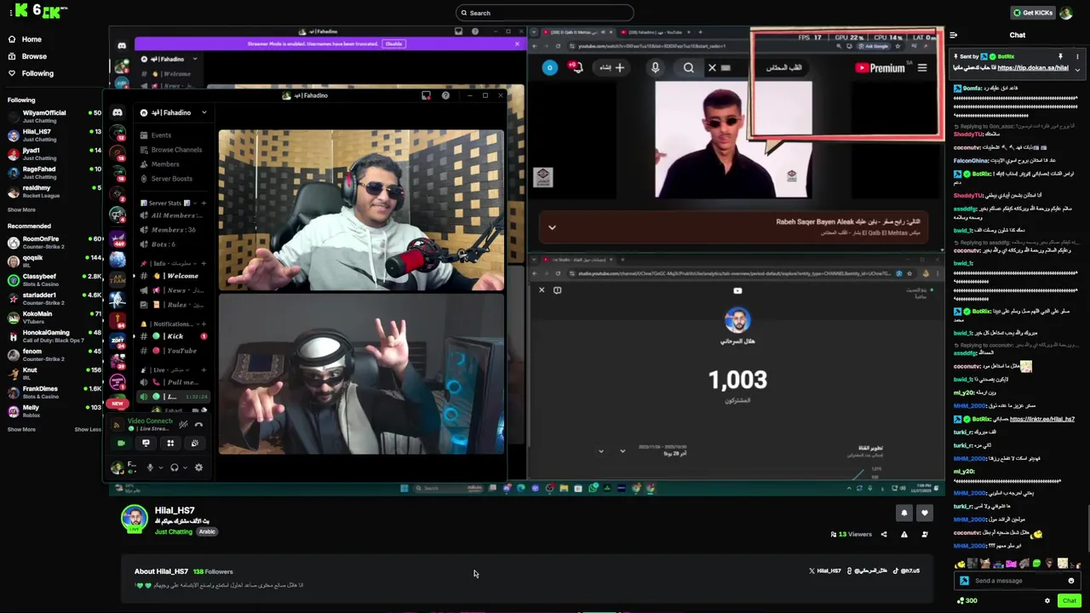Click the Kick search field
The width and height of the screenshot is (1090, 613).
[x=545, y=13]
